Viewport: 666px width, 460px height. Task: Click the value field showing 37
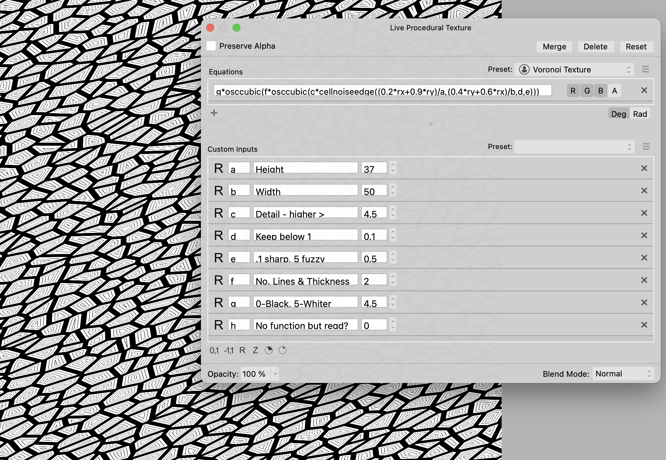(x=374, y=167)
